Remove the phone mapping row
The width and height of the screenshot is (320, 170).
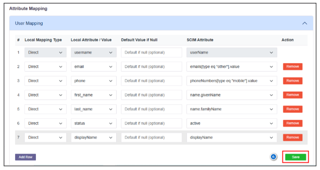292,81
